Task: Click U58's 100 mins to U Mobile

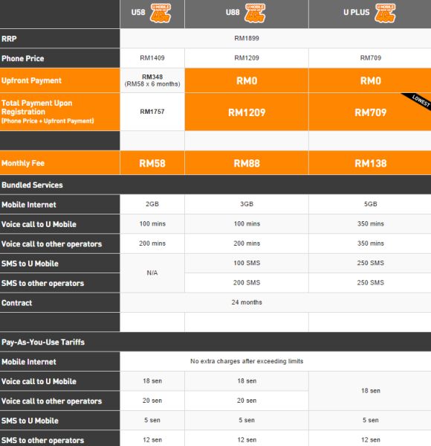Action: [152, 223]
